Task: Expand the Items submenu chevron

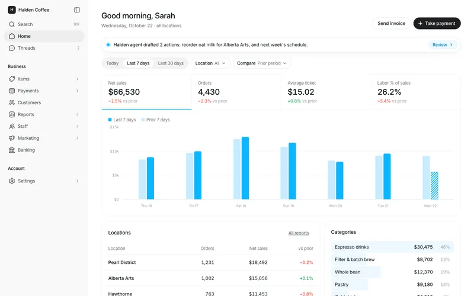Action: point(78,79)
